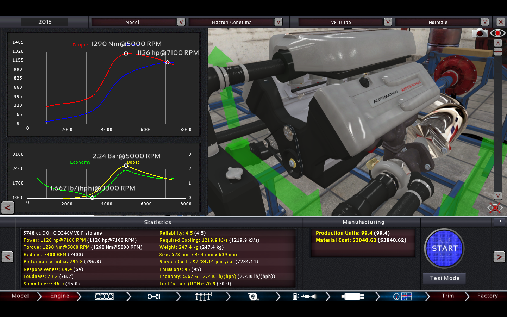Toggle the crossed-out eye hide icon
Image resolution: width=507 pixels, height=317 pixels.
click(x=495, y=208)
